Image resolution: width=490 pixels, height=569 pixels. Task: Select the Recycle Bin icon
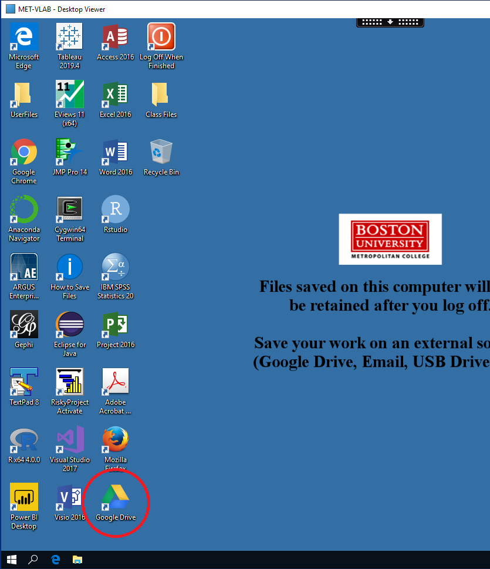coord(161,153)
